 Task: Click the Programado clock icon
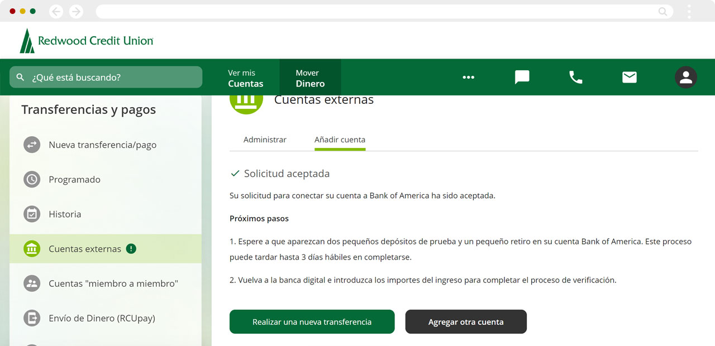pos(32,179)
